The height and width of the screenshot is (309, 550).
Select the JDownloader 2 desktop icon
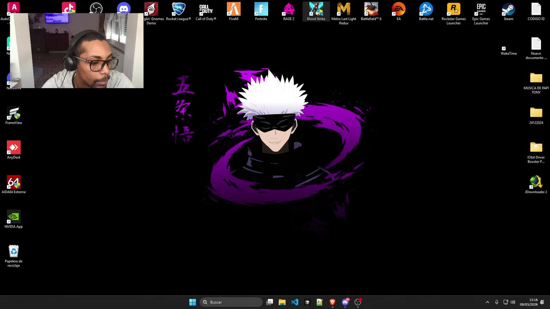point(536,185)
